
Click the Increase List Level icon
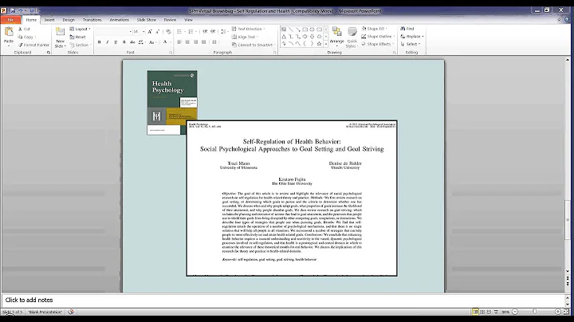tap(213, 32)
